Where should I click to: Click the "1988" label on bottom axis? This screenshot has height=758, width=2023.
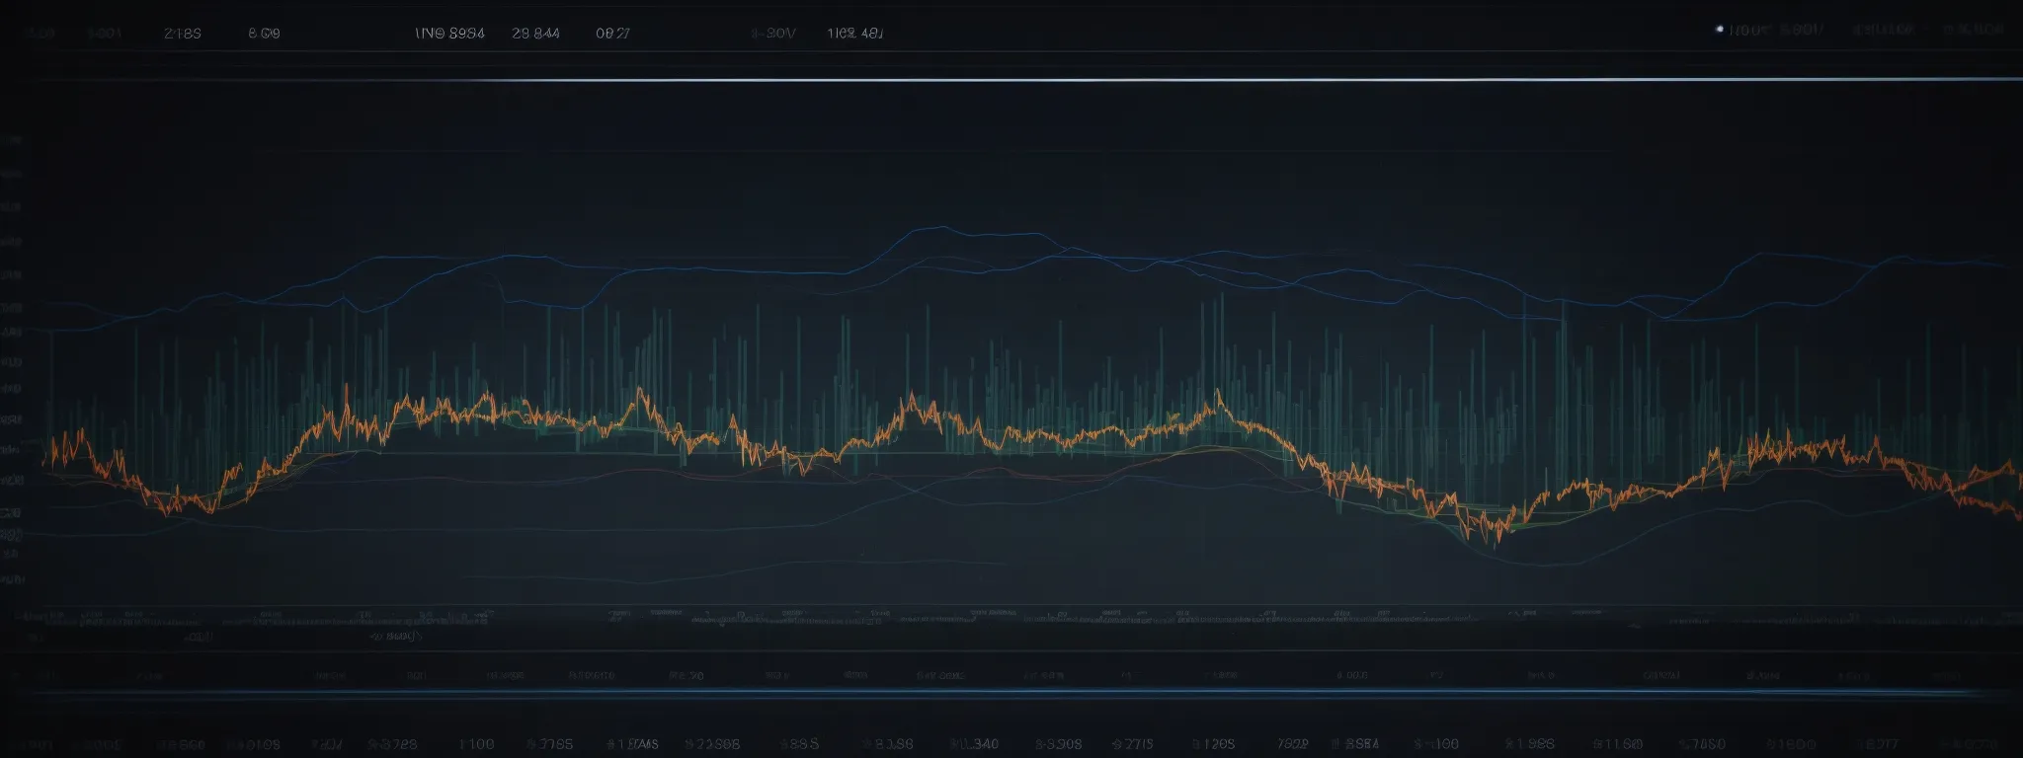(1530, 743)
